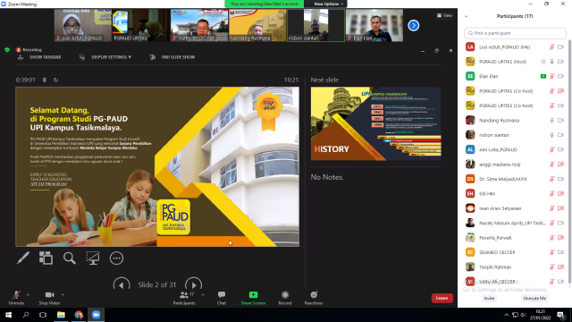Click the Find a participant search field
Viewport: 572px width, 322px height.
tap(515, 33)
